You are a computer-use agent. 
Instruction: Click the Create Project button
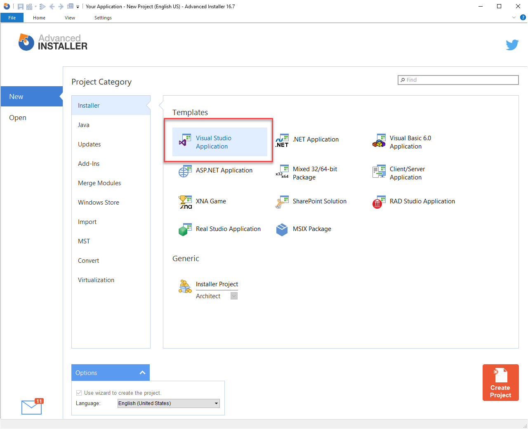(500, 382)
